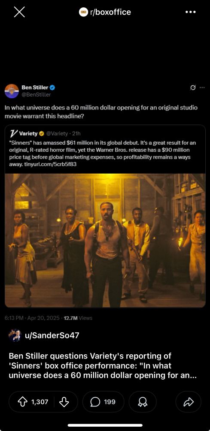Open u/SanderSo47 user profile name
Viewport: 210px width, 431px height.
[52, 335]
